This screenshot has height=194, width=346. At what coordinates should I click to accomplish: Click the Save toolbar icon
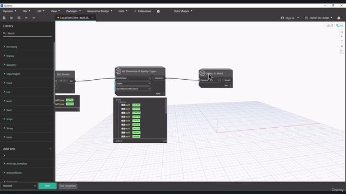click(x=19, y=18)
